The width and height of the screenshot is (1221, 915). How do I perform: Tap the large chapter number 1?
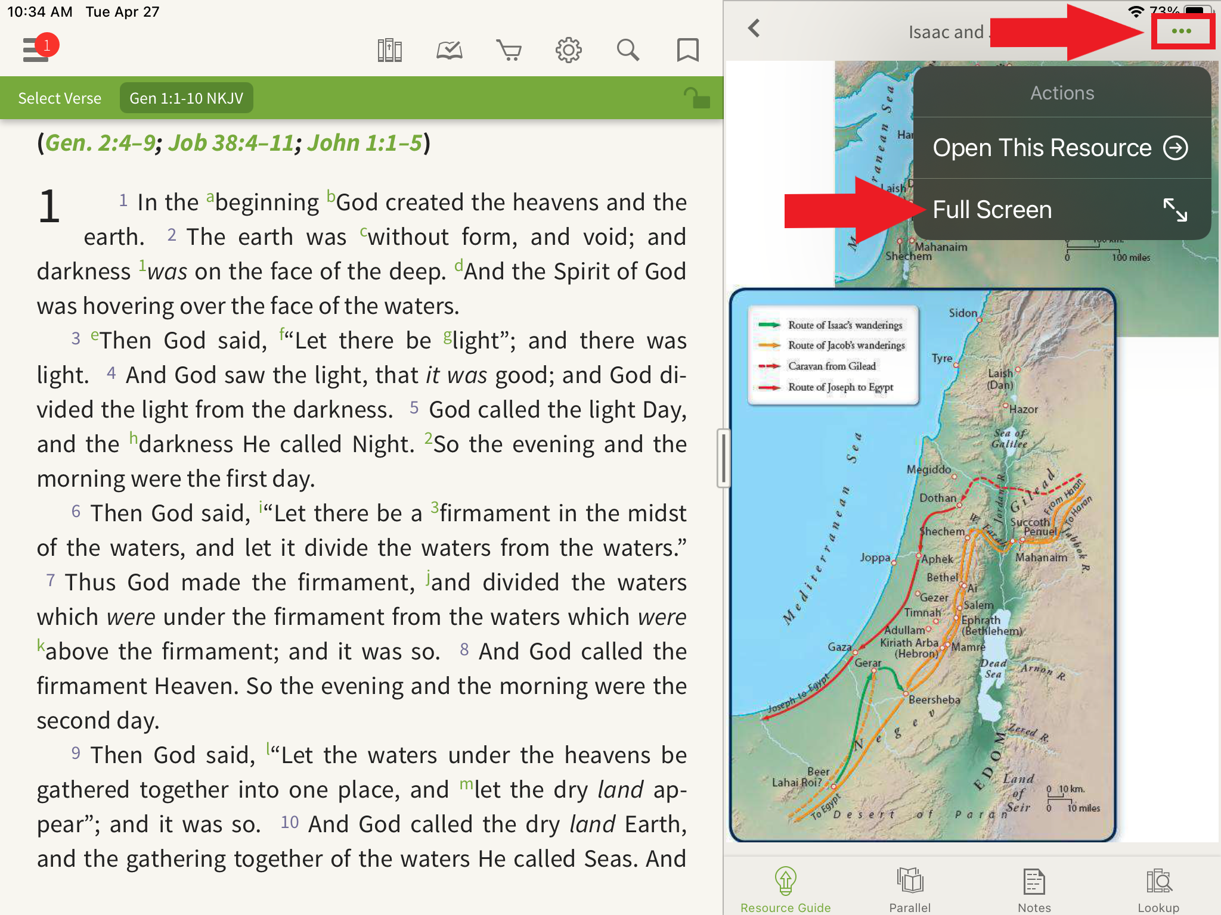tap(49, 207)
